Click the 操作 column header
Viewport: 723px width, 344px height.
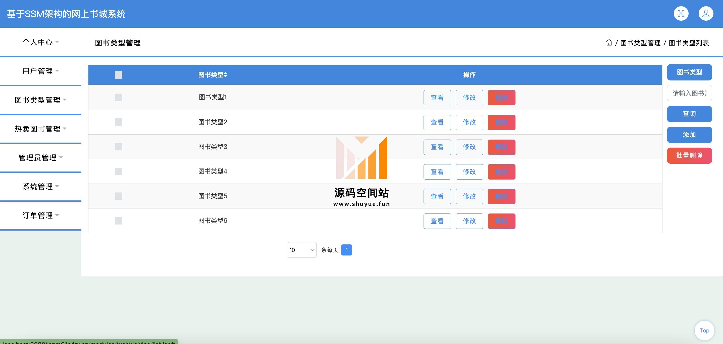[x=469, y=75]
